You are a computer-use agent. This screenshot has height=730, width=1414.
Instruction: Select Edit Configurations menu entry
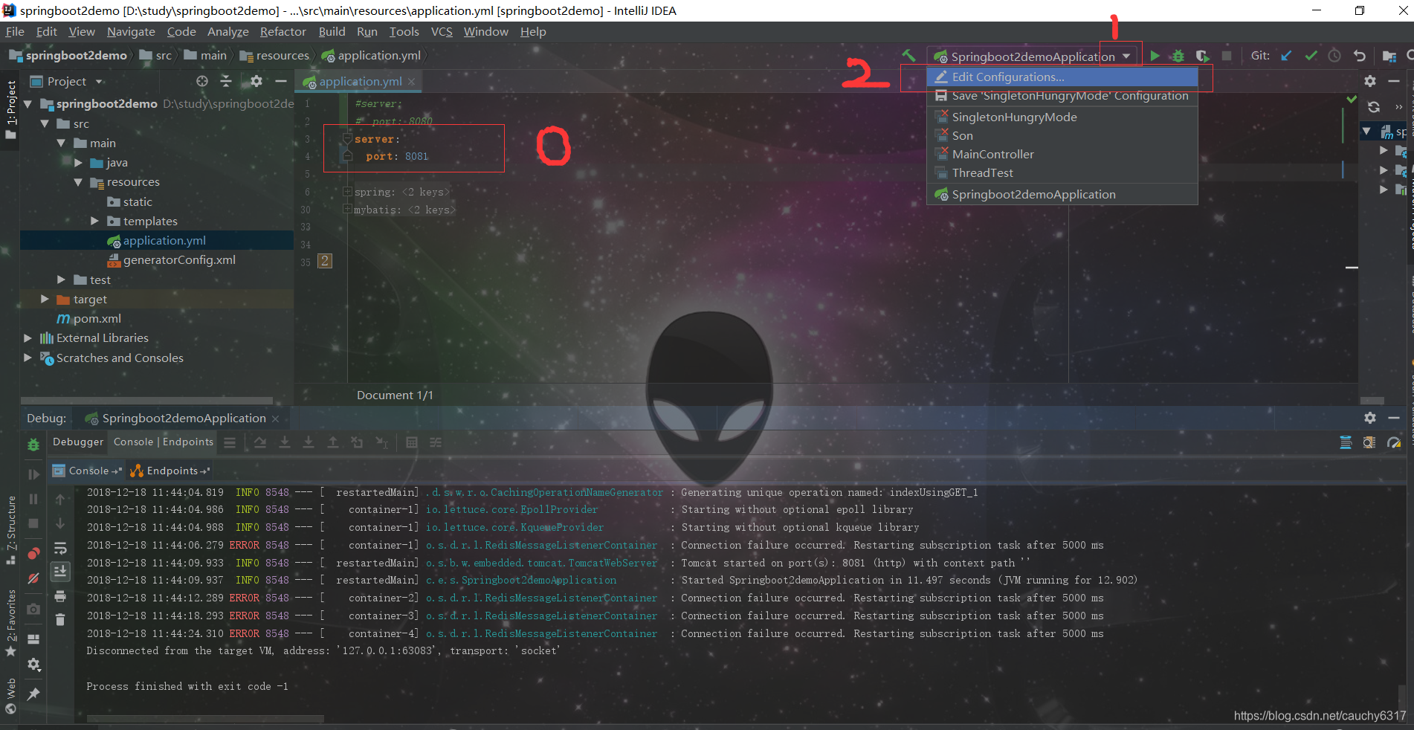(1062, 77)
